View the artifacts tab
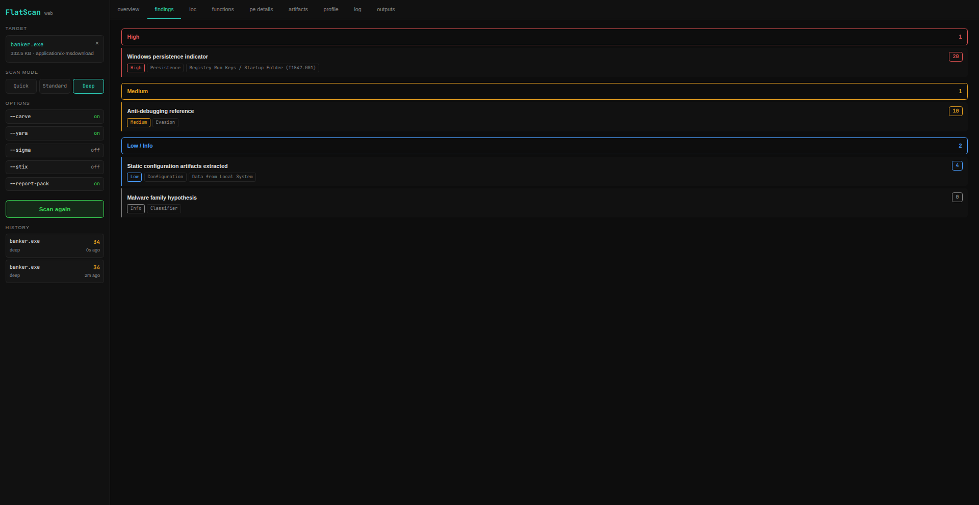 pyautogui.click(x=298, y=10)
